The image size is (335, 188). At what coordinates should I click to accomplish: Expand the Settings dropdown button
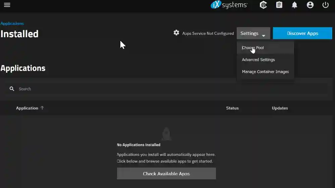[253, 33]
